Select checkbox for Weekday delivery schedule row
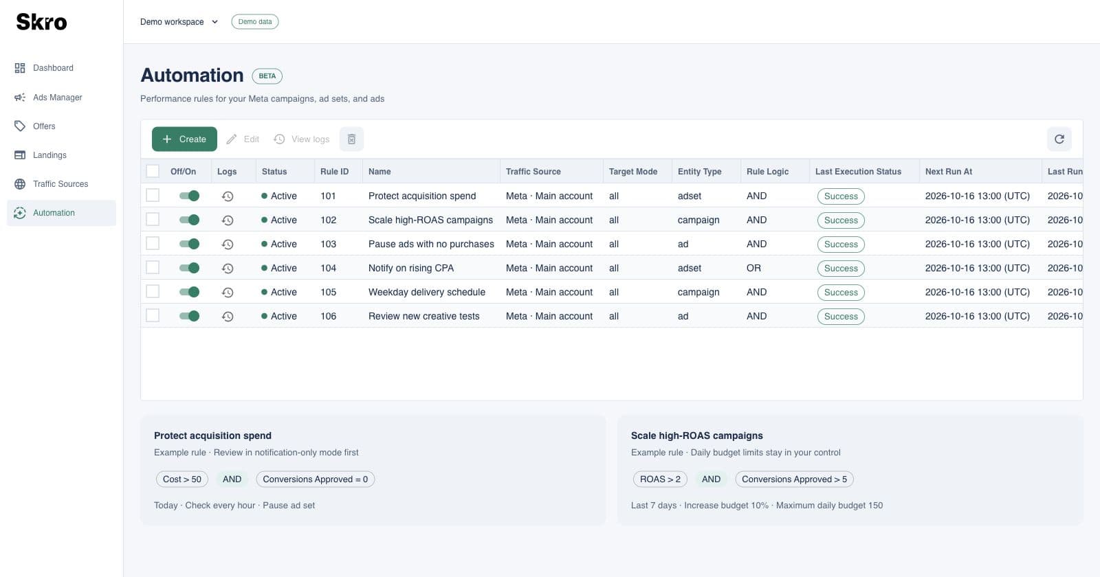This screenshot has width=1100, height=577. point(153,291)
